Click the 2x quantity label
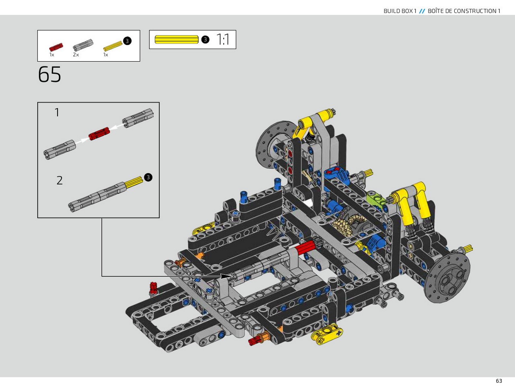Viewport: 515px width, 392px height. coord(76,55)
